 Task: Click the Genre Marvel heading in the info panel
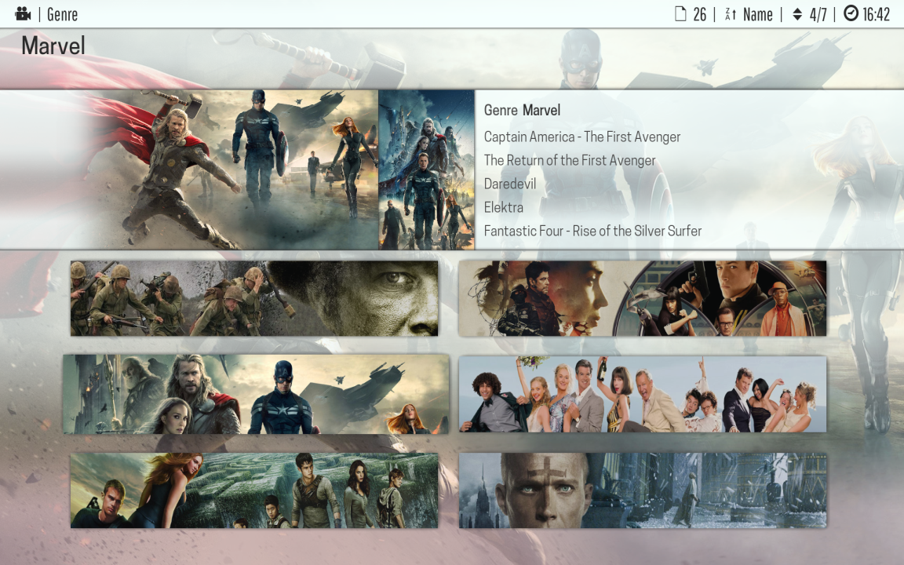click(522, 110)
